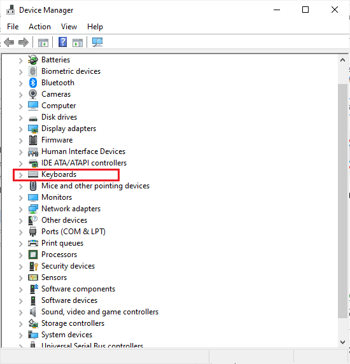Expand the Network adapters node
This screenshot has width=350, height=364.
tap(20, 209)
